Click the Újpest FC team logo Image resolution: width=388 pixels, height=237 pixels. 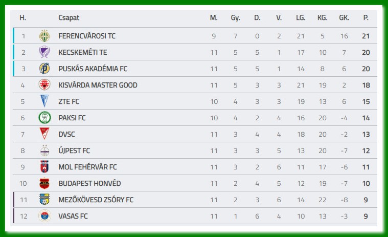point(44,150)
